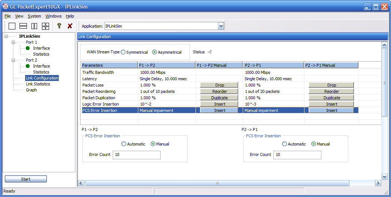Click FCS Error Insert button for P2 -> P1
The image size is (391, 197).
click(x=331, y=110)
